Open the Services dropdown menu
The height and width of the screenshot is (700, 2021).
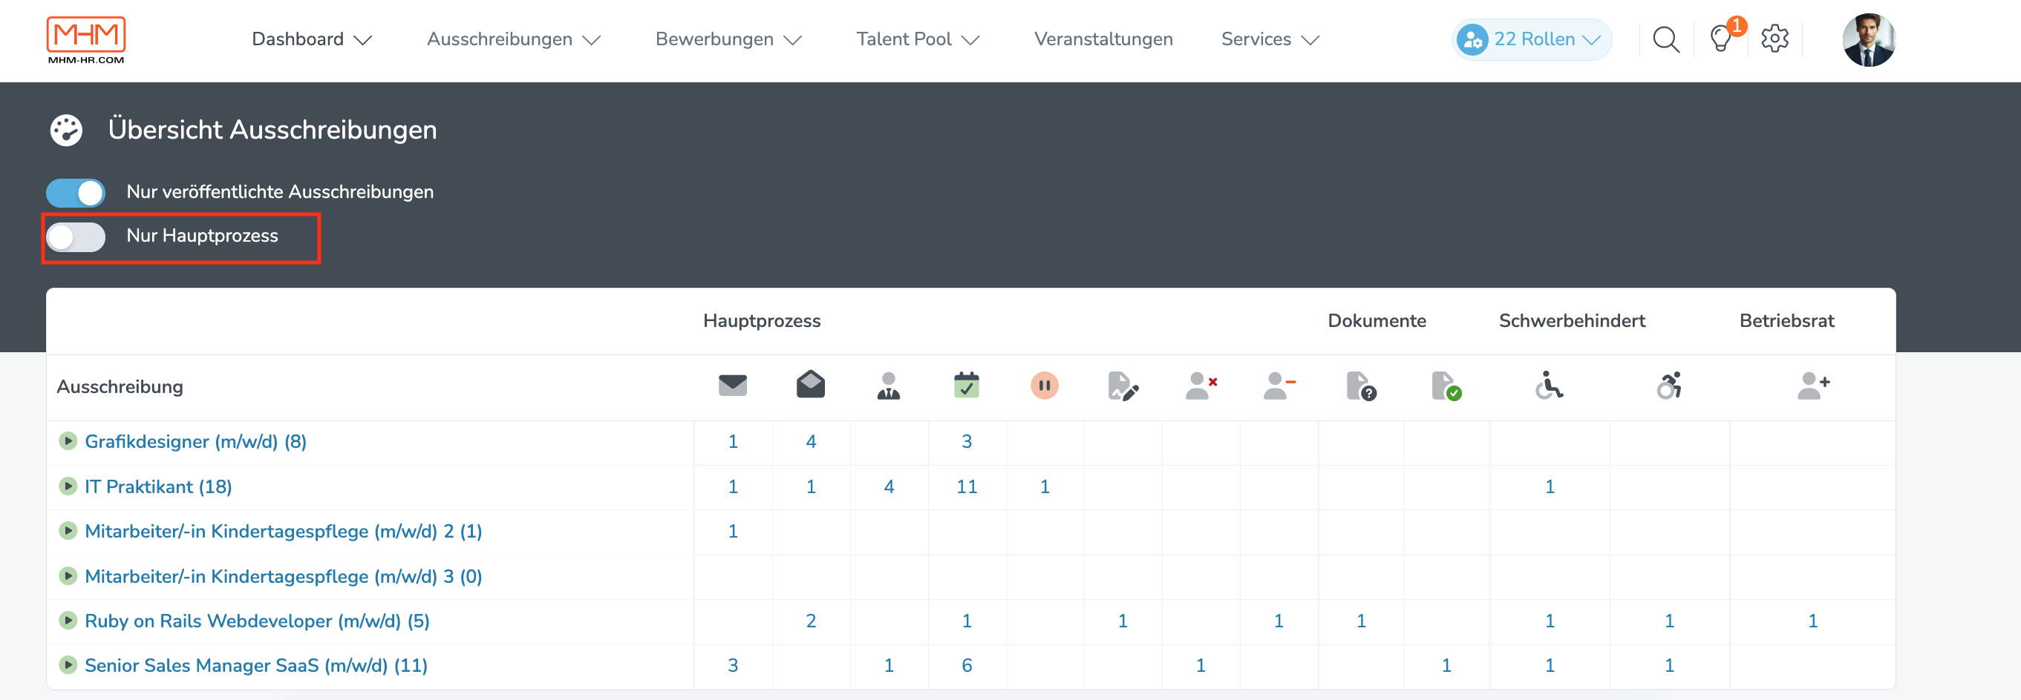pyautogui.click(x=1270, y=39)
